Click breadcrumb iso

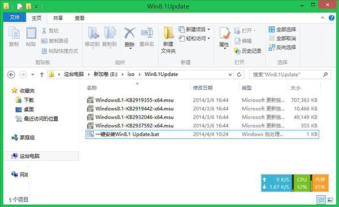(x=131, y=74)
